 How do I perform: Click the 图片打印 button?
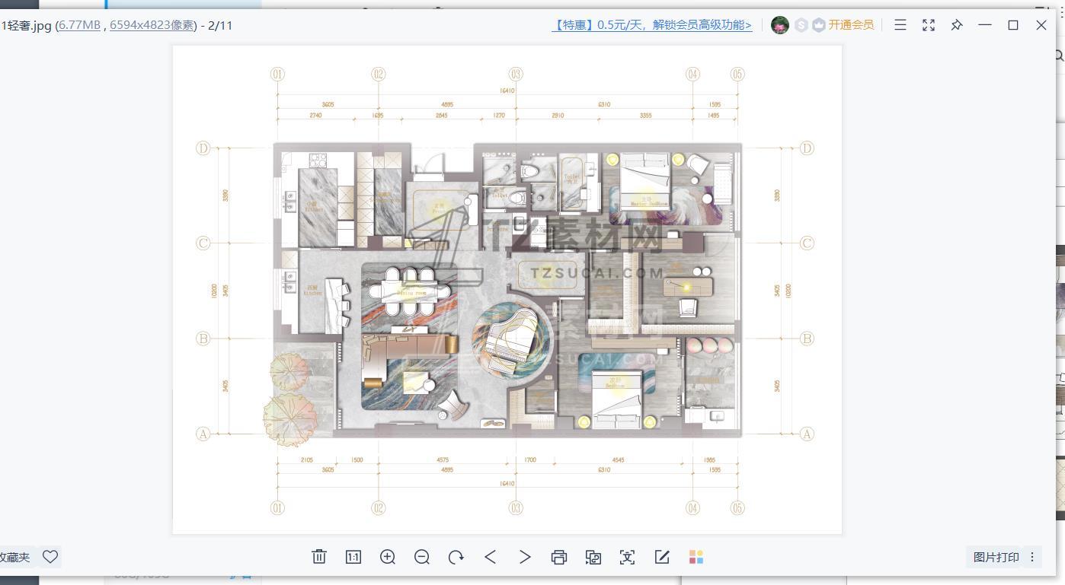click(x=996, y=557)
